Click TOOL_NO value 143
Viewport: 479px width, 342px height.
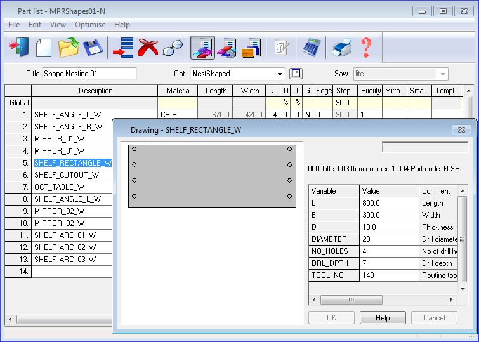389,275
